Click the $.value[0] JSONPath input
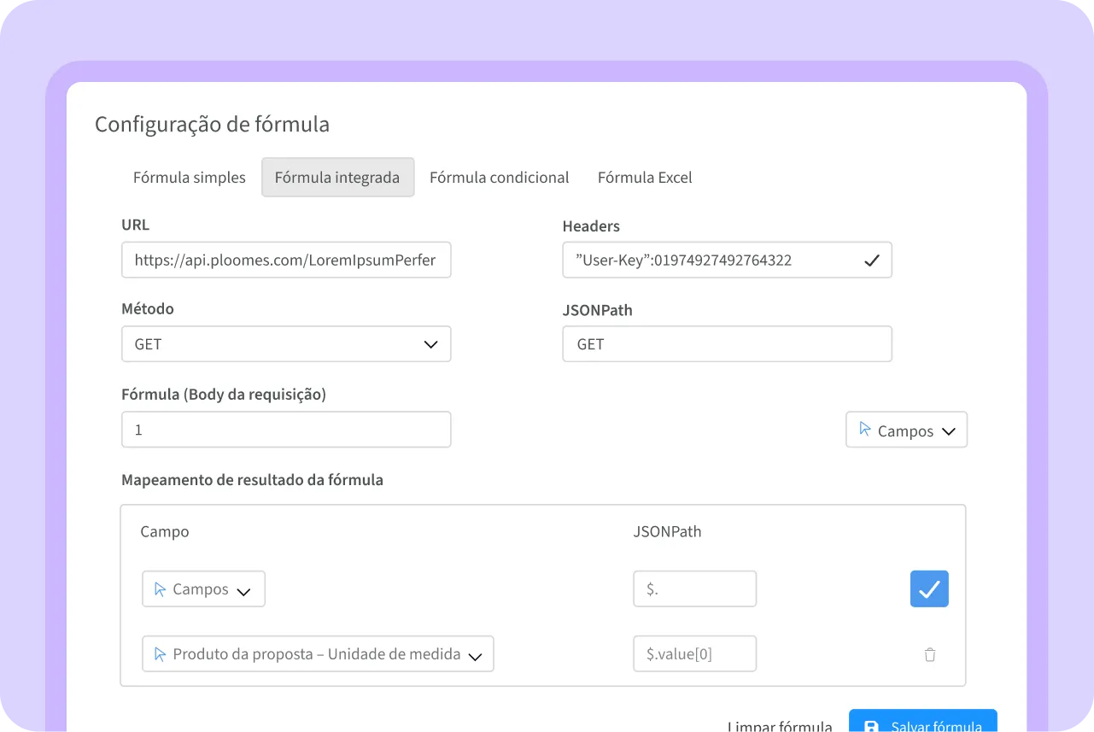This screenshot has height=732, width=1094. [694, 653]
